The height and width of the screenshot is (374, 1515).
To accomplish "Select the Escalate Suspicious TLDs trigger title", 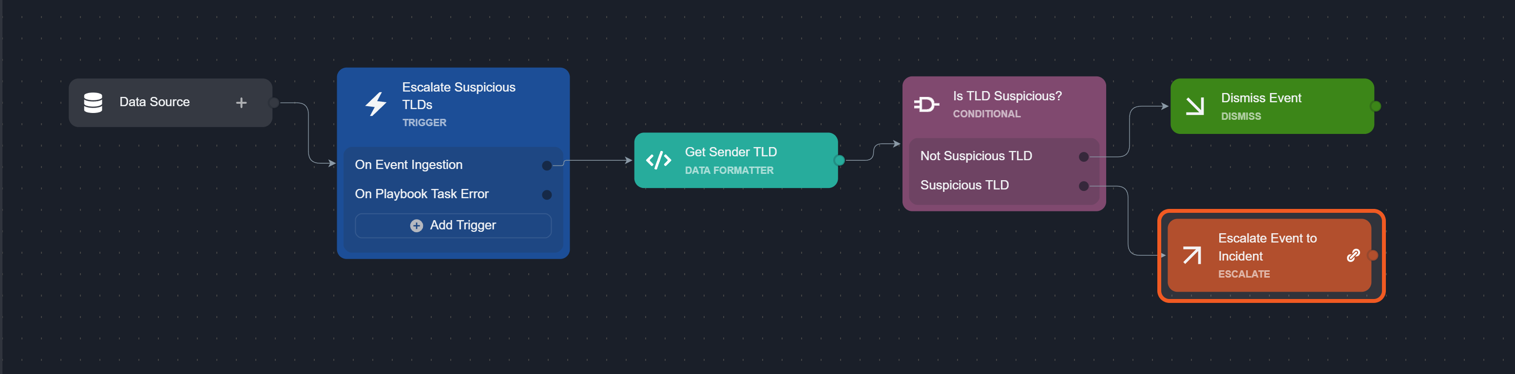I will coord(458,96).
